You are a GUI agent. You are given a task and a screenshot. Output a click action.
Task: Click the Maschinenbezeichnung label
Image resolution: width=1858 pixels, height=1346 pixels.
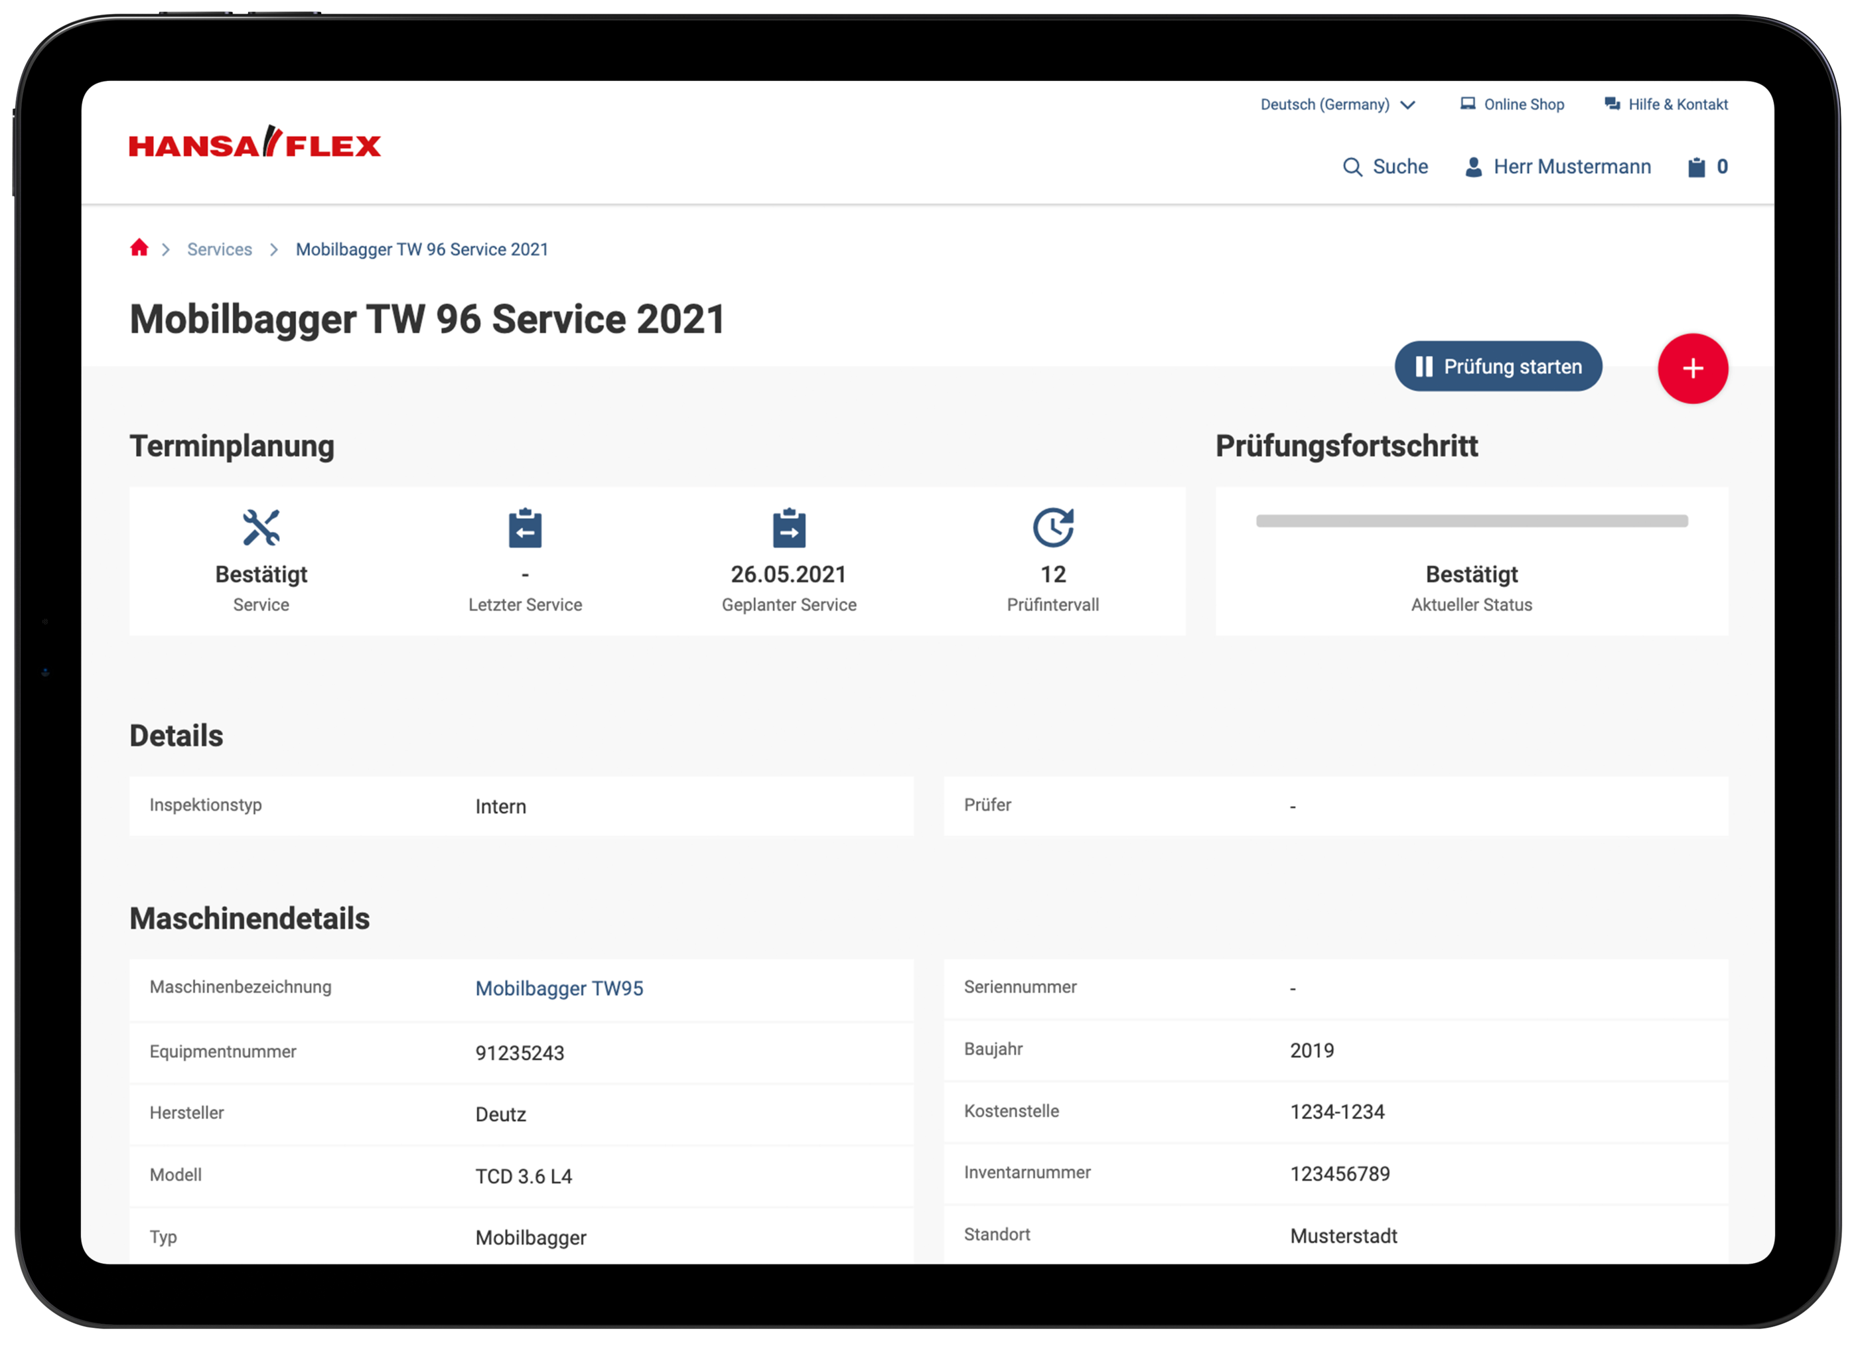(x=240, y=987)
